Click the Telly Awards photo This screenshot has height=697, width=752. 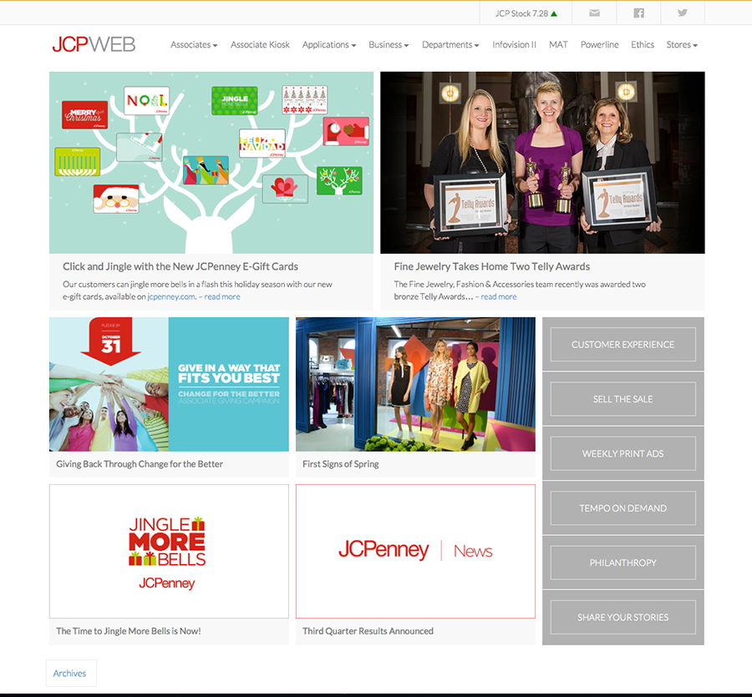click(542, 163)
